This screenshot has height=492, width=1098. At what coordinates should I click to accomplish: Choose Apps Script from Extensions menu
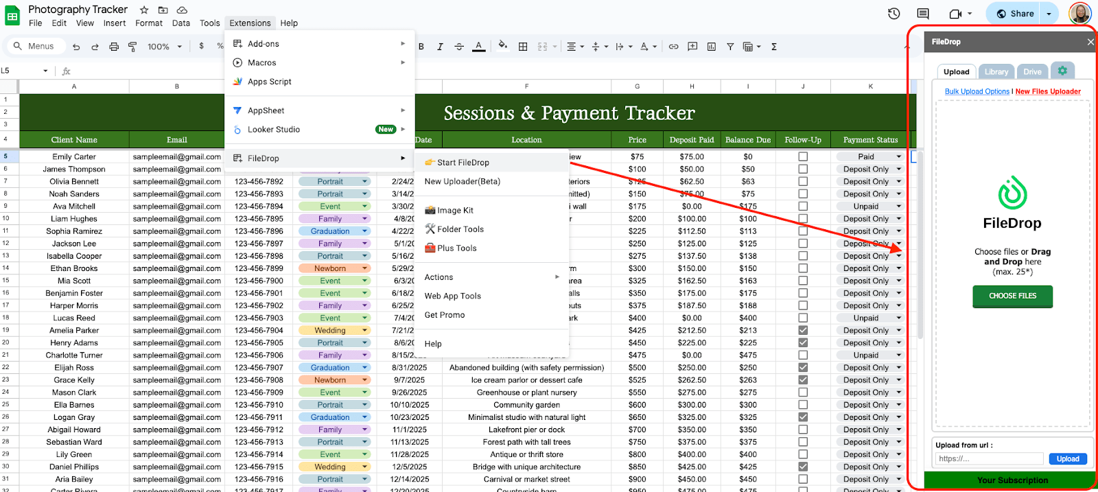tap(320, 81)
